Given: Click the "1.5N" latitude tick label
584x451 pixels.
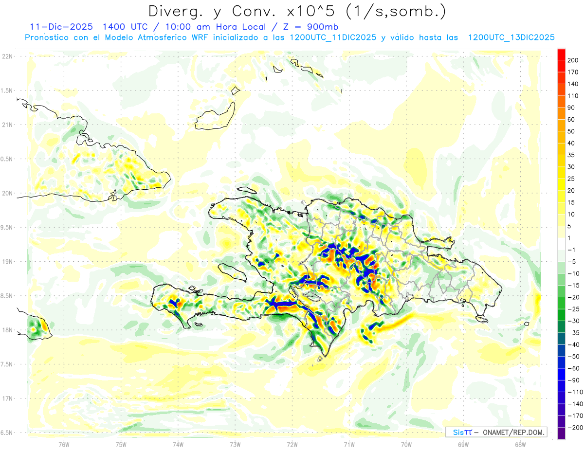Looking at the screenshot, I should coord(7,90).
